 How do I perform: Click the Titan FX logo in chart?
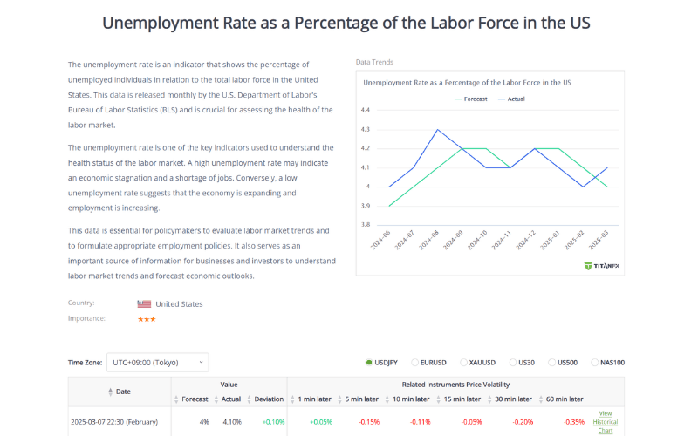(600, 265)
